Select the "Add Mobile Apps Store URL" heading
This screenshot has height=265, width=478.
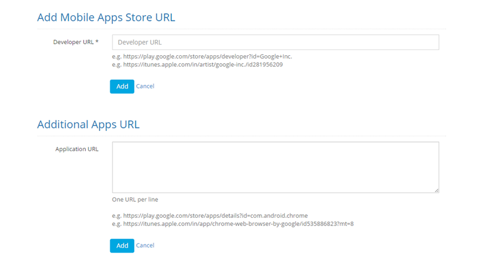tap(106, 17)
